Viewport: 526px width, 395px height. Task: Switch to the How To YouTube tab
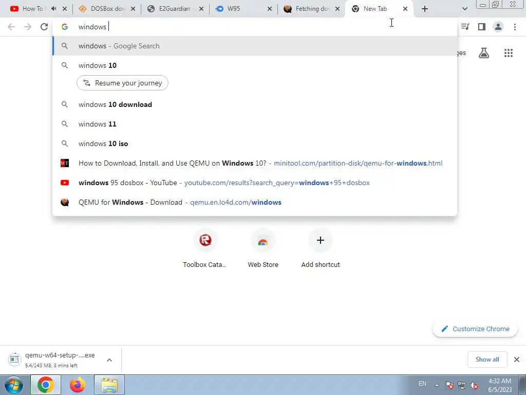pyautogui.click(x=28, y=9)
